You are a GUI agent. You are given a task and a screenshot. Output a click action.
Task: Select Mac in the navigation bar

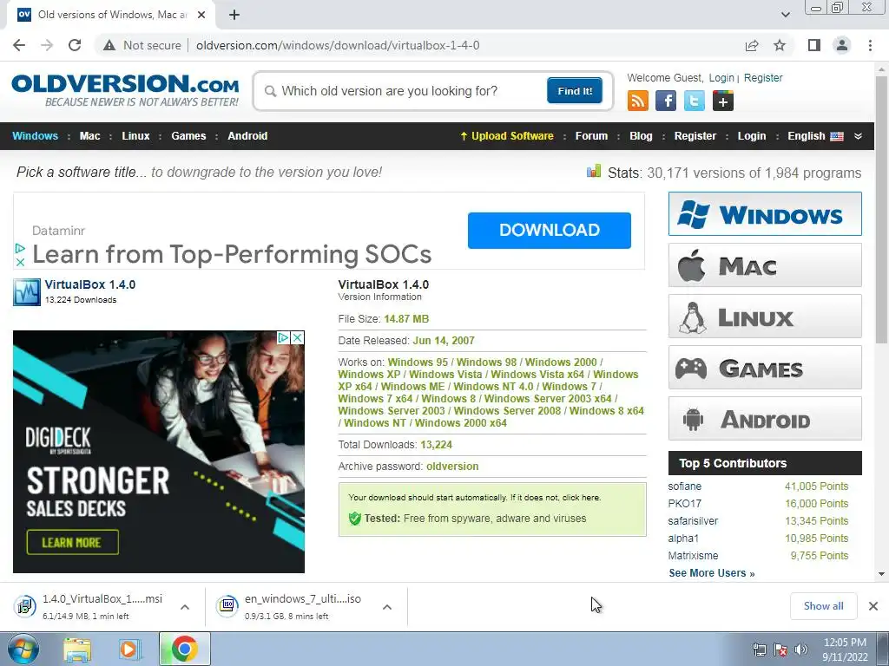point(89,136)
